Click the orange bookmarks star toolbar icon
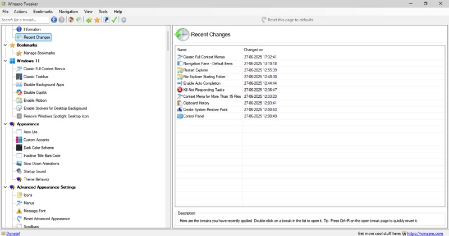Screen dimensions: 449x236 click(97, 20)
